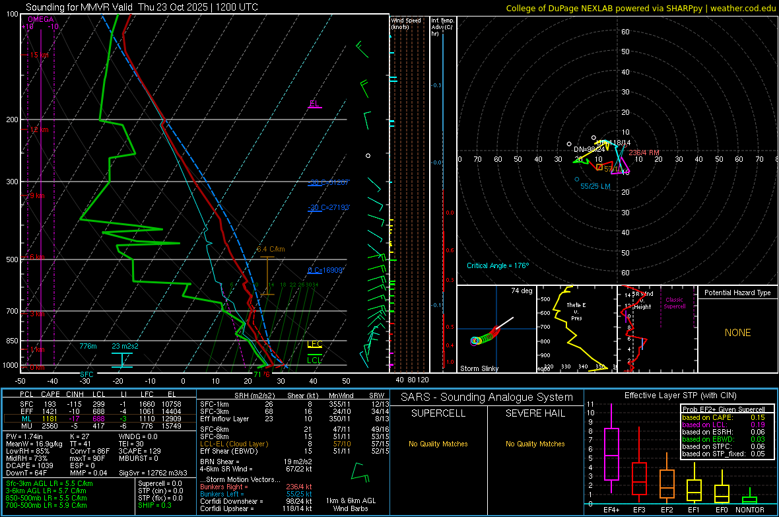Click the red 'Bunkers Right = 236/4 kt' row
This screenshot has height=517, width=779.
coord(256,487)
